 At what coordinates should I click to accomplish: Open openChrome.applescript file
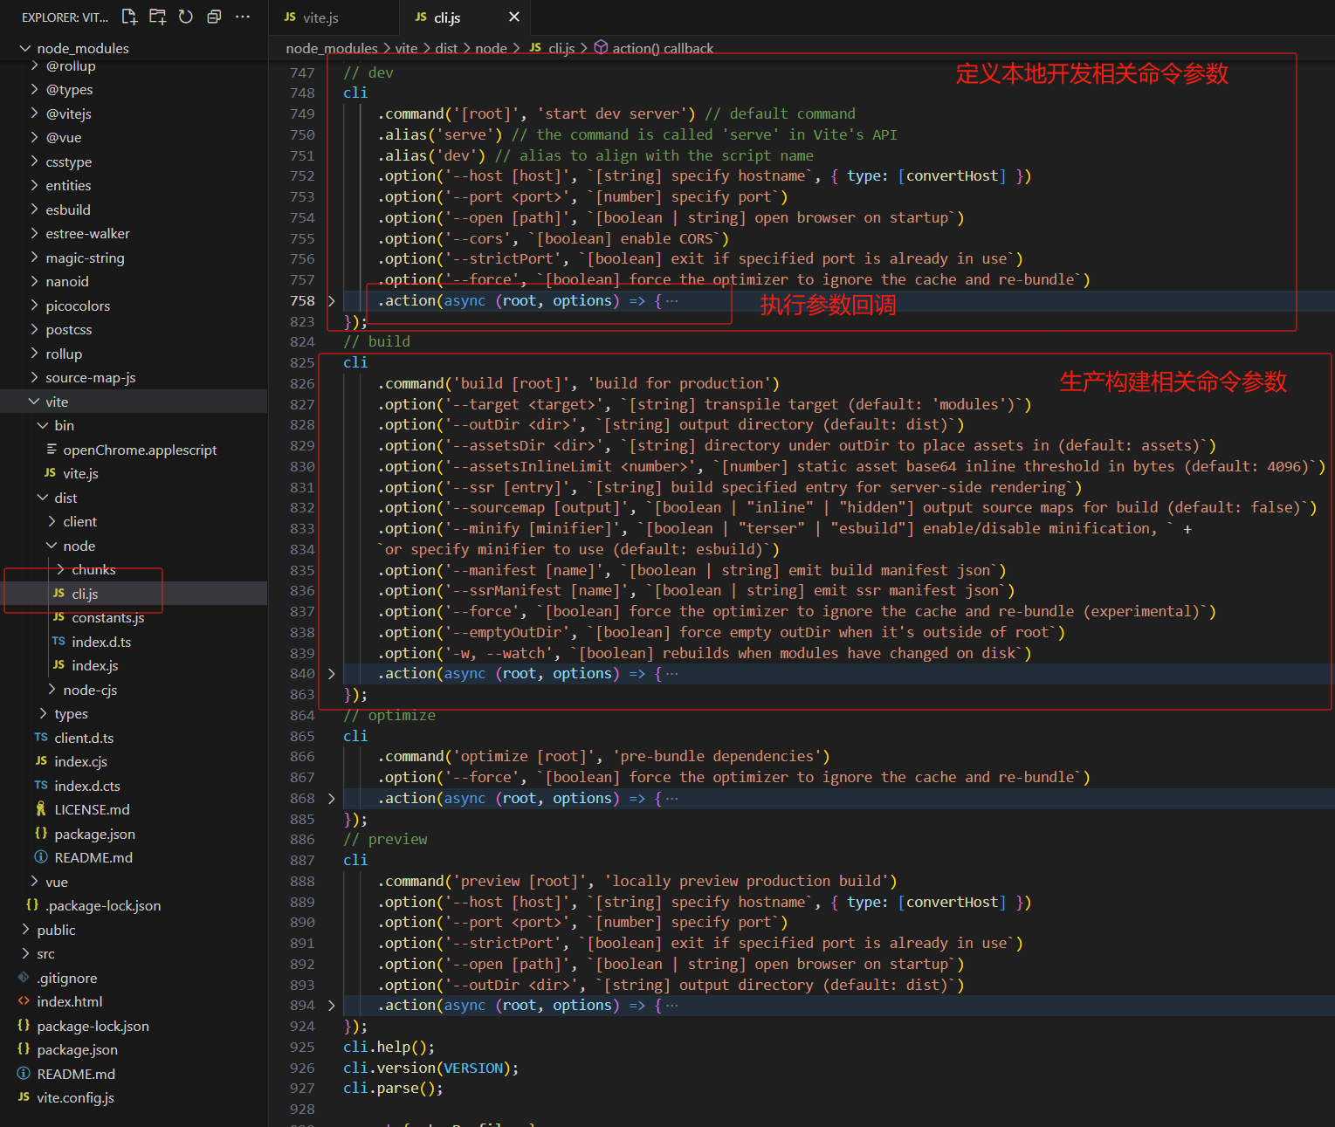point(134,450)
